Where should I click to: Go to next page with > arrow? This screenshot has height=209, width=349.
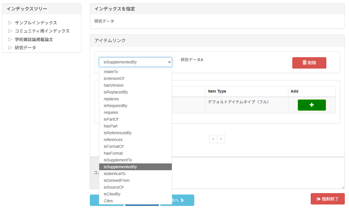pos(221,139)
